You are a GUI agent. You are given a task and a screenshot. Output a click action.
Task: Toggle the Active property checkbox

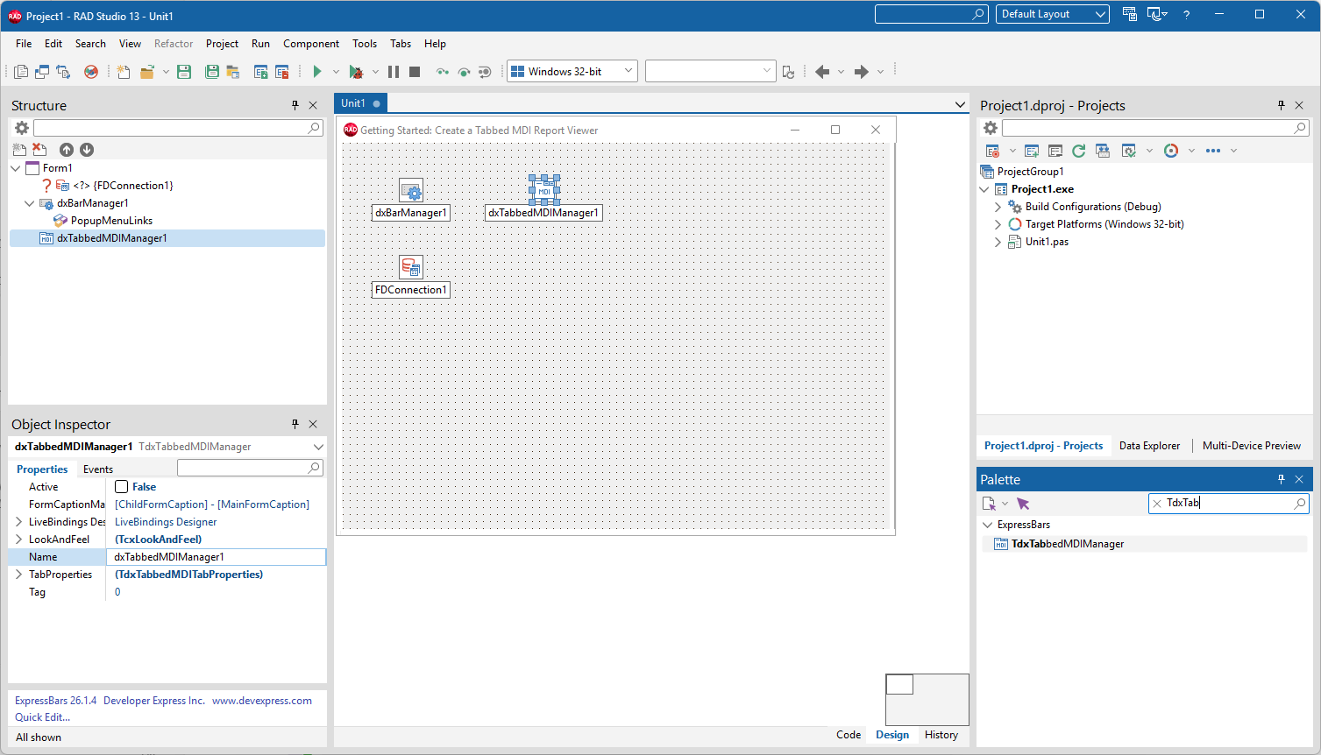coord(122,487)
